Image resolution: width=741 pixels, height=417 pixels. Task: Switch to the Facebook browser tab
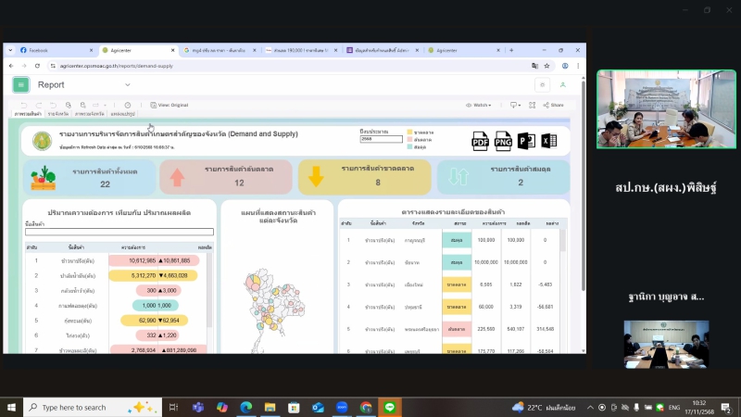[x=56, y=50]
